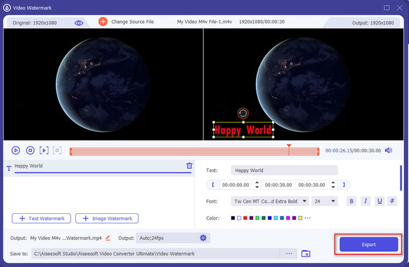Open the font size dropdown

(325, 201)
